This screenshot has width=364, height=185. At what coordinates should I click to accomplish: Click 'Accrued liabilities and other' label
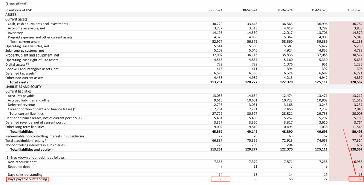[29, 100]
